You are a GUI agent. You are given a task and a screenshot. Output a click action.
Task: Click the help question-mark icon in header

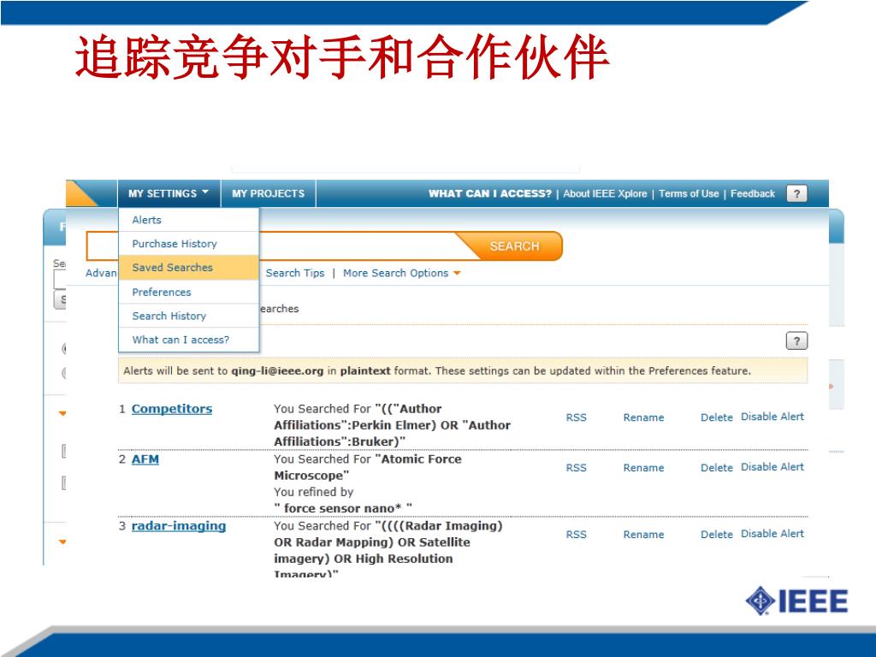pos(796,194)
